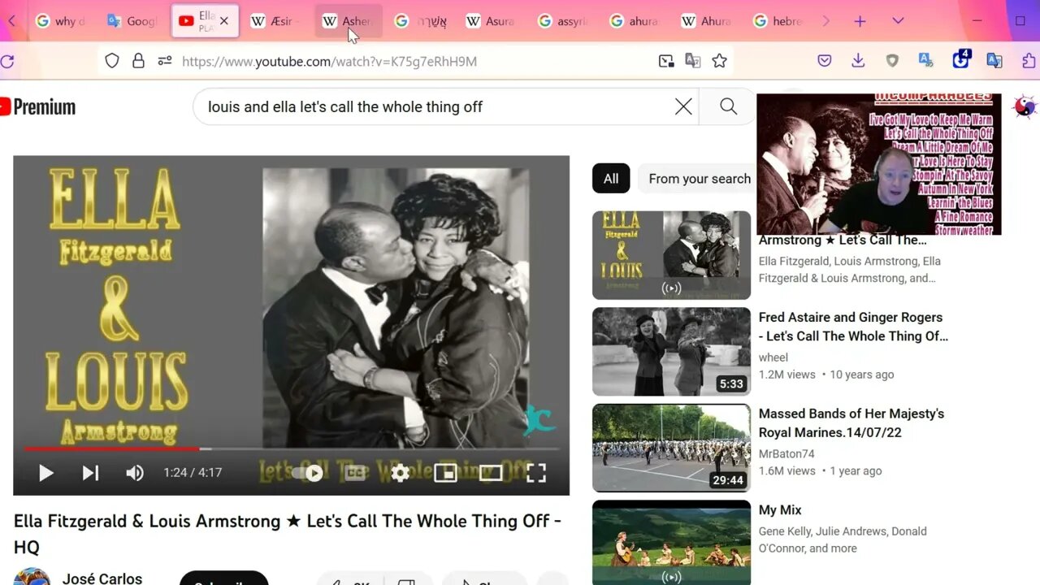Image resolution: width=1040 pixels, height=585 pixels.
Task: Open the Downloads panel
Action: pos(858,61)
